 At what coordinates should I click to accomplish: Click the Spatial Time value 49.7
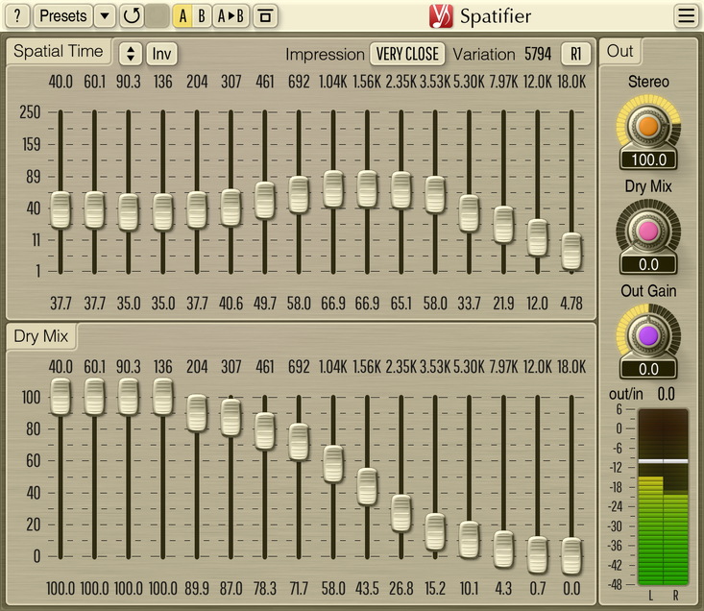265,304
